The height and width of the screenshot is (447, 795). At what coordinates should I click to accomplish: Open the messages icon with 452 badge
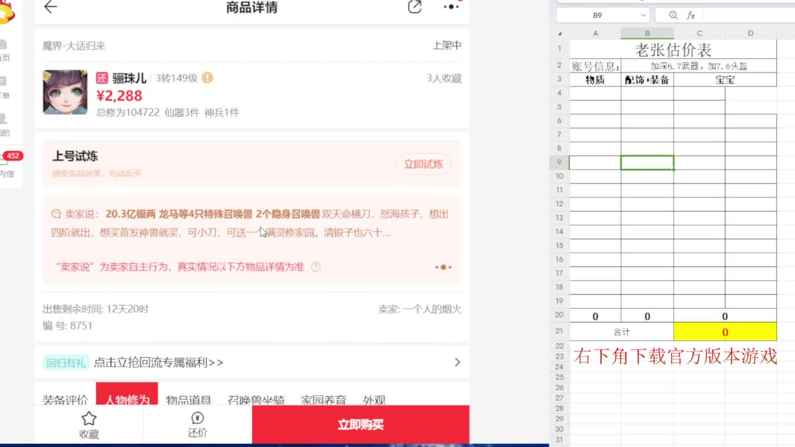click(x=6, y=159)
